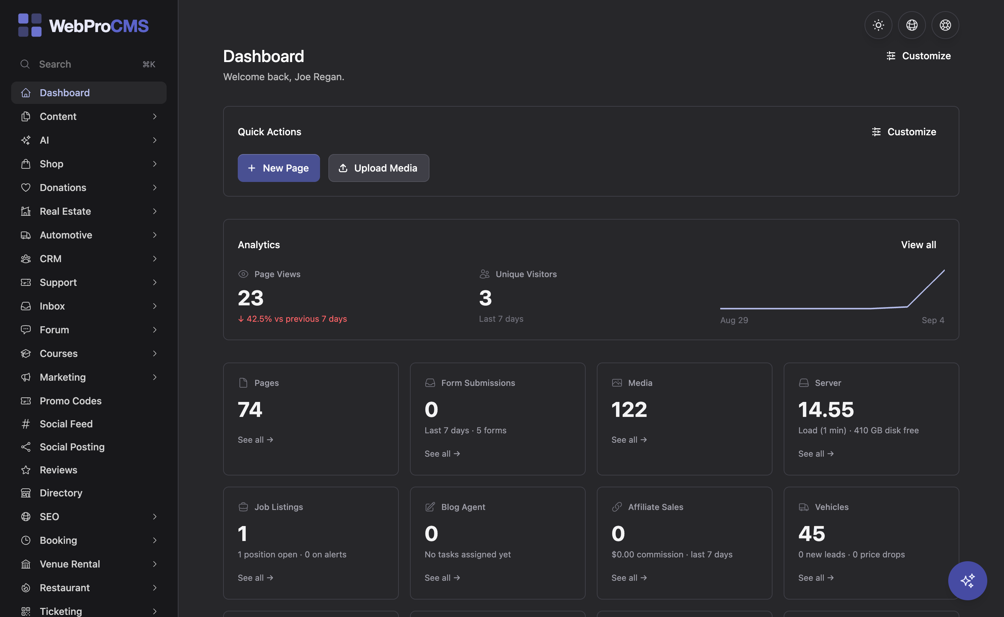The width and height of the screenshot is (1004, 617).
Task: Expand the AI section chevron
Action: tap(155, 140)
